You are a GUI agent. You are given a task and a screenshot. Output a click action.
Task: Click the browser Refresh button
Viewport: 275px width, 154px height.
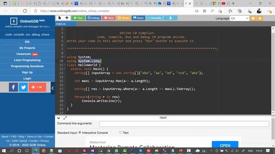click(25, 11)
